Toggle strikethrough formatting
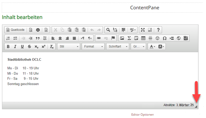Viewport: 206px width, 118px height. [29, 47]
